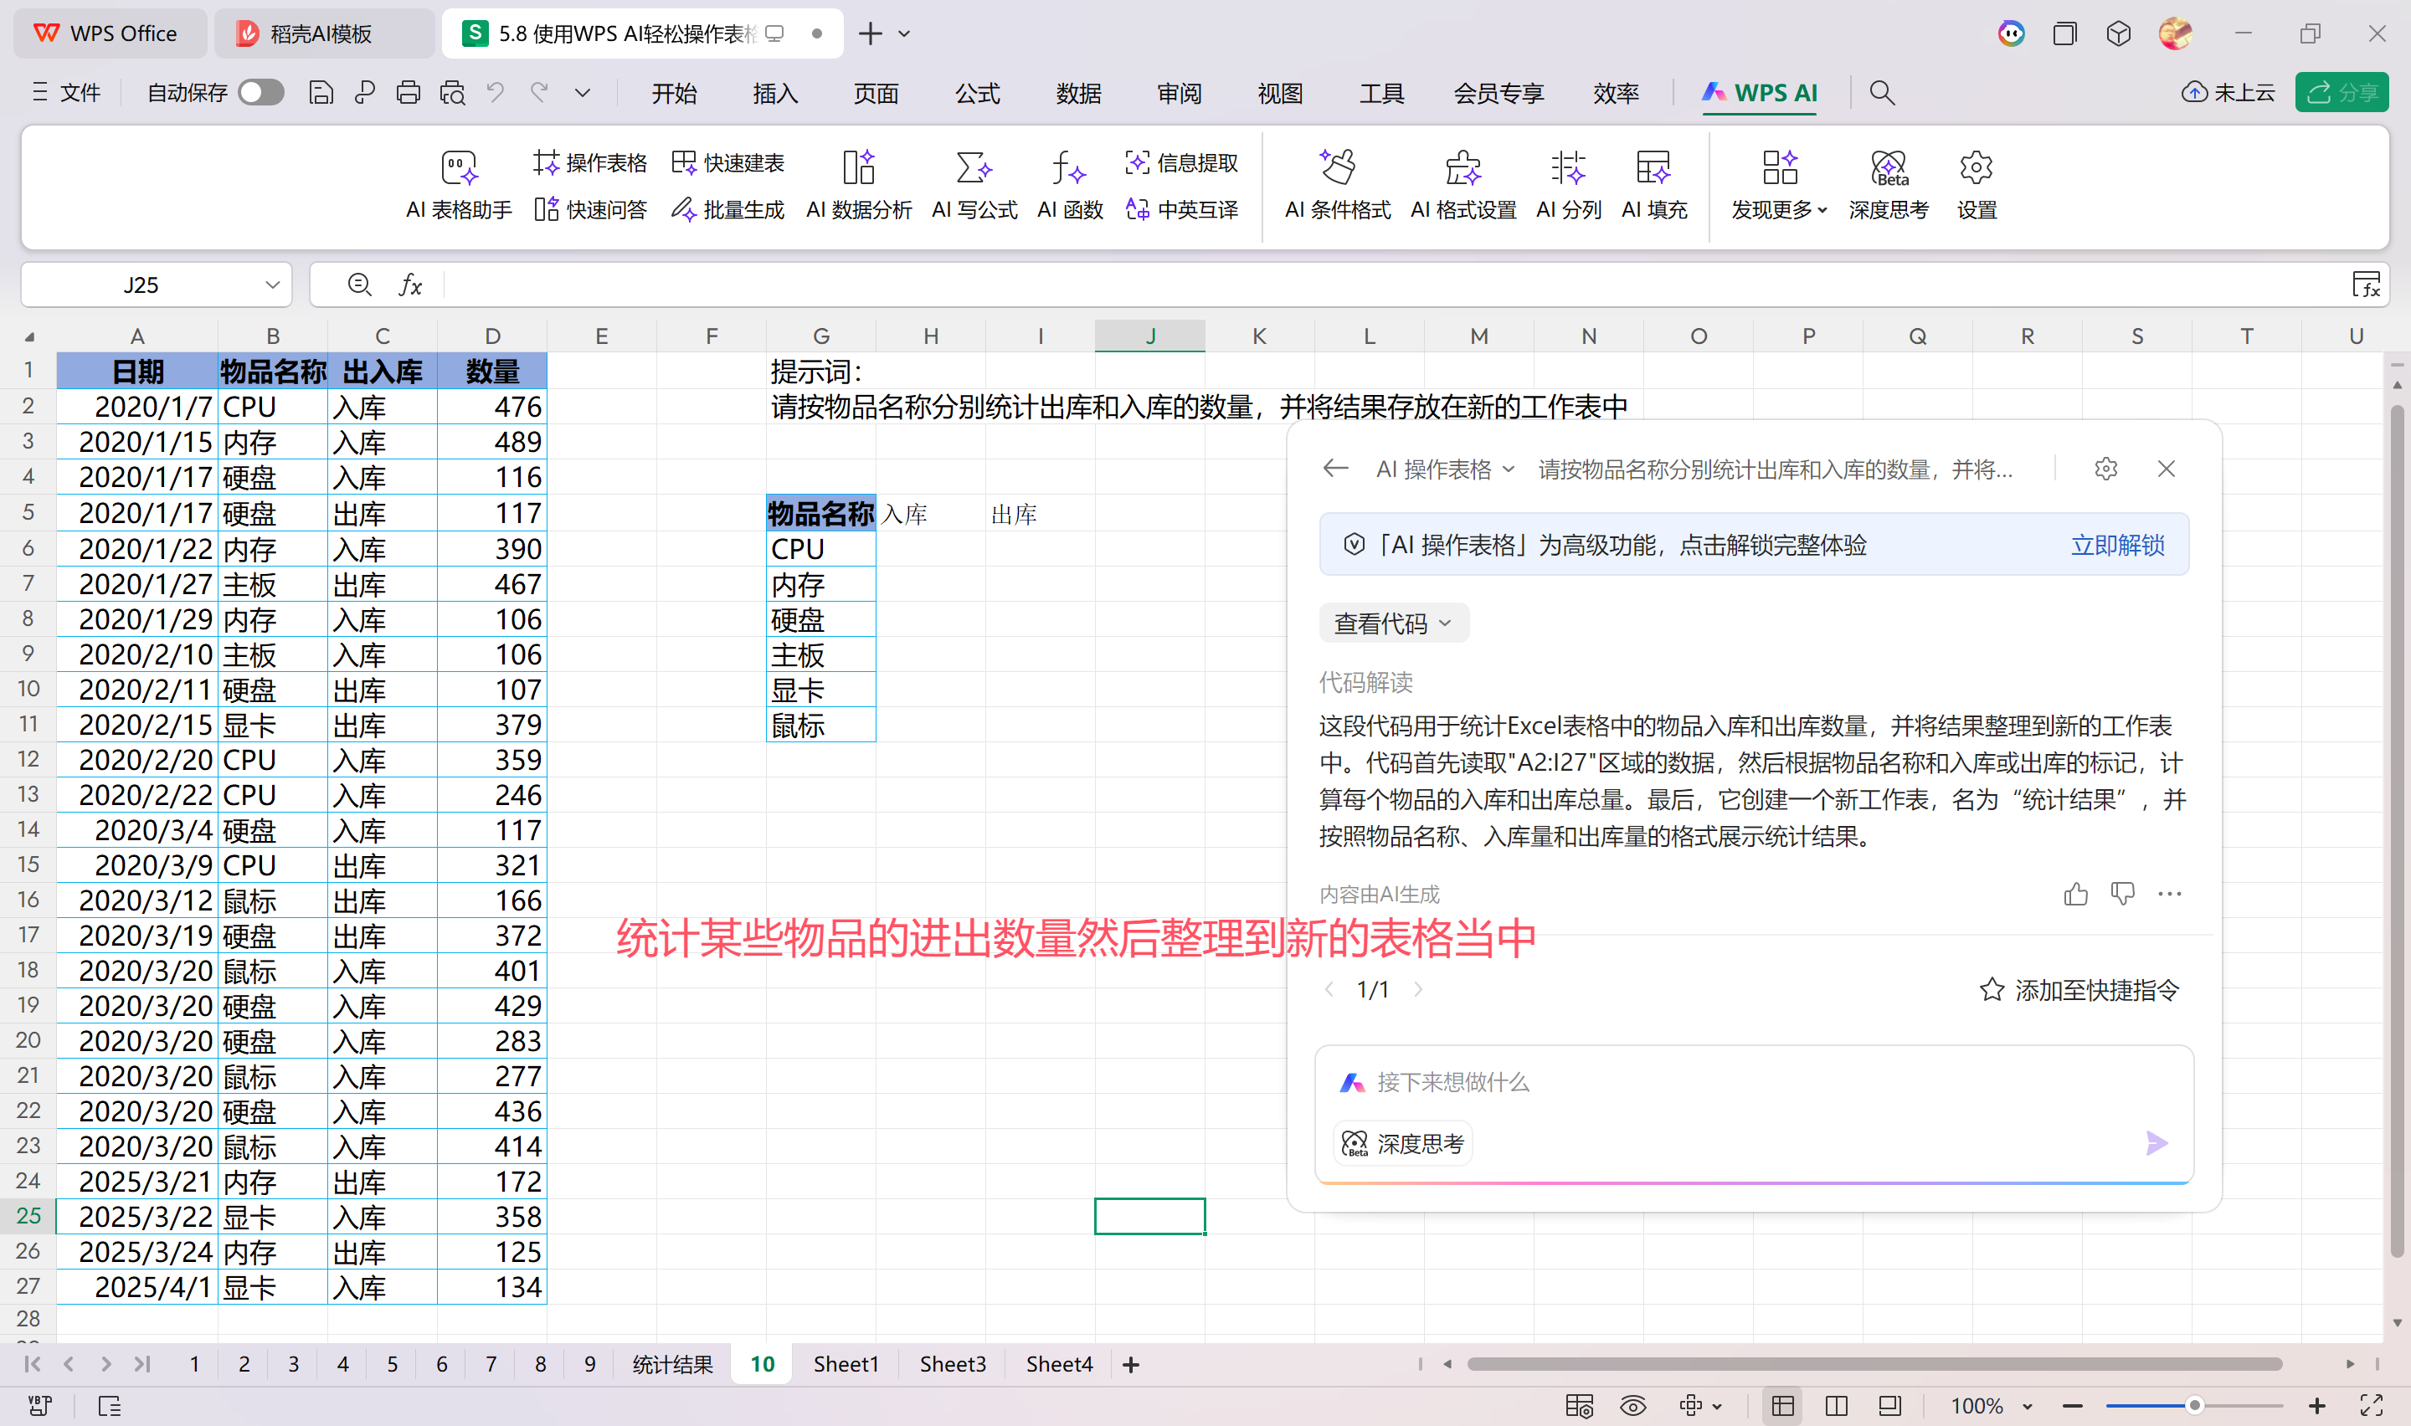Go back in AI panel

pyautogui.click(x=1334, y=468)
